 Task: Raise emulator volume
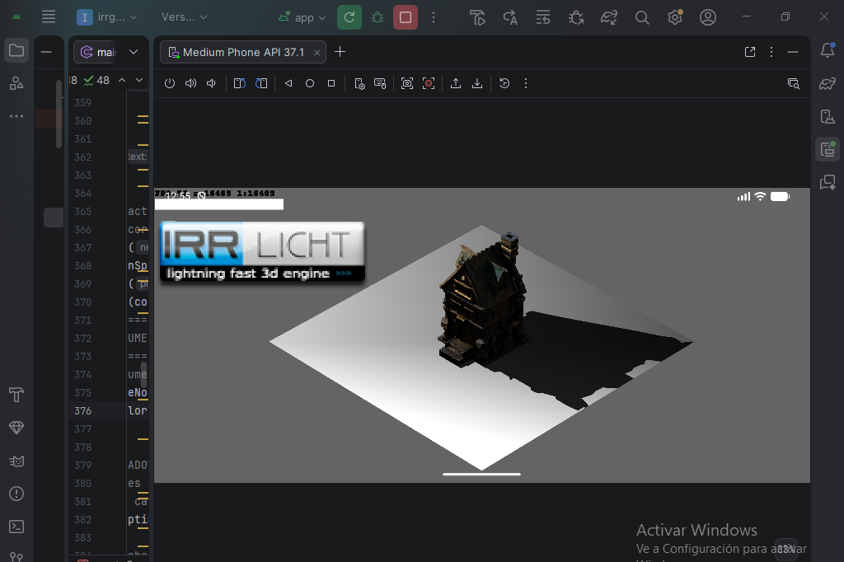tap(190, 83)
